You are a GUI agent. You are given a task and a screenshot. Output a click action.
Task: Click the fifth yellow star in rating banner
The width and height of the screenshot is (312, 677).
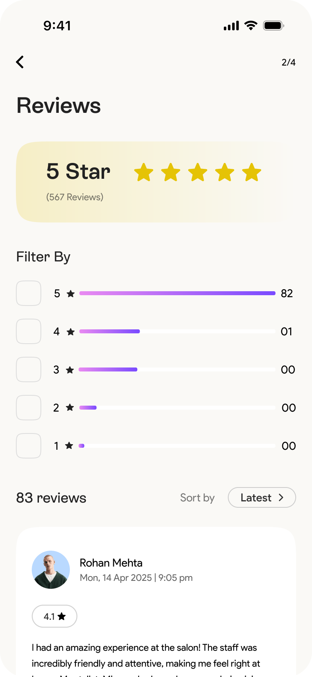click(x=252, y=172)
